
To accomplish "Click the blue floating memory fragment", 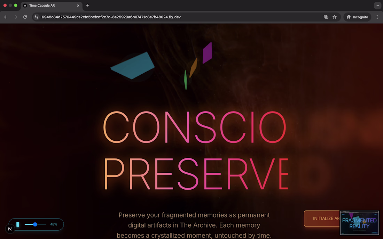I will click(133, 66).
